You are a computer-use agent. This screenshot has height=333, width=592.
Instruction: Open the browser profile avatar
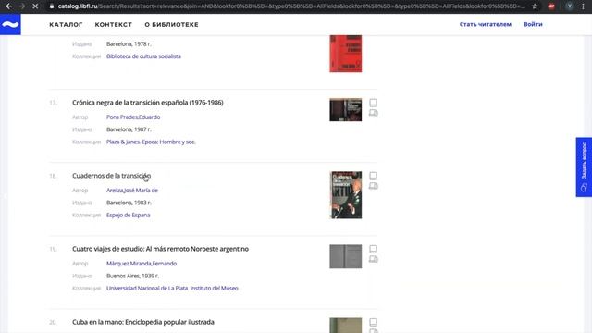[570, 6]
